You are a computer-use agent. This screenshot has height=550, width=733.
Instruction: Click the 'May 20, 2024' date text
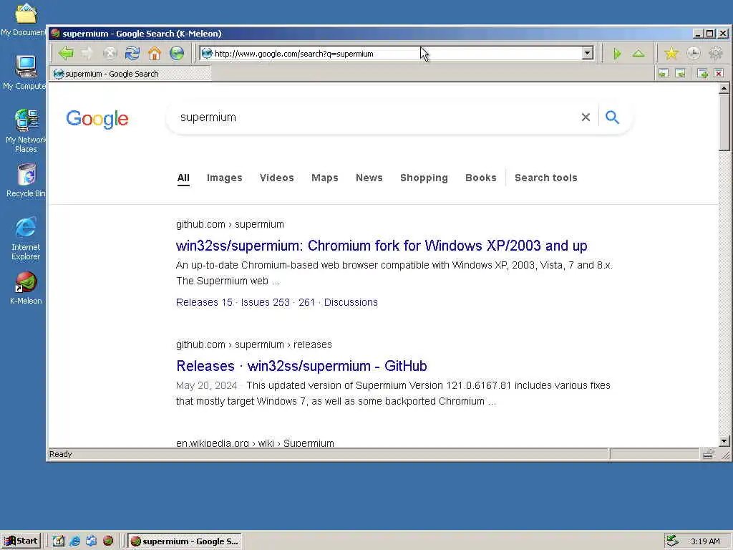pos(206,385)
